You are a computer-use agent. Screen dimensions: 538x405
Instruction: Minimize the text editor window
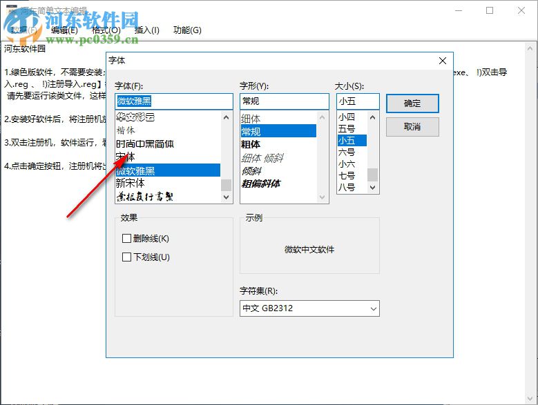[459, 10]
